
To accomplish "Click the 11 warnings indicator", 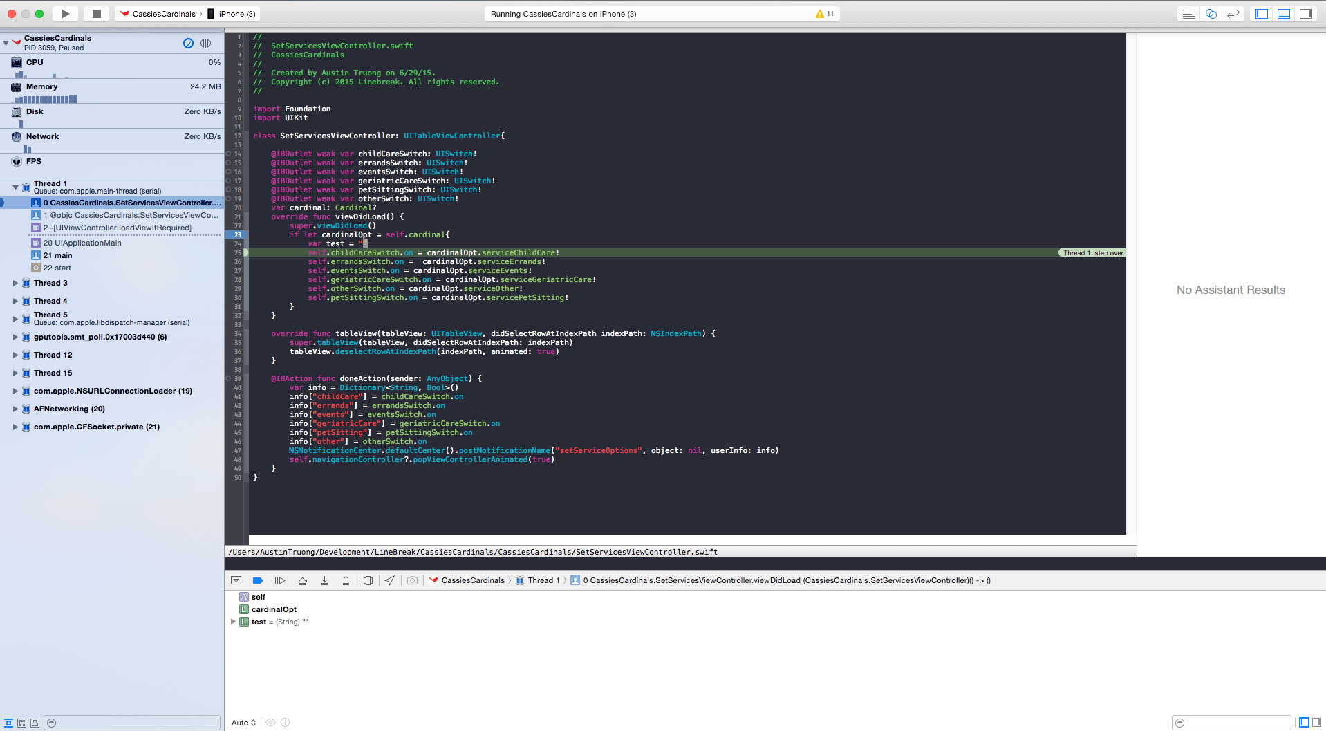I will click(825, 14).
